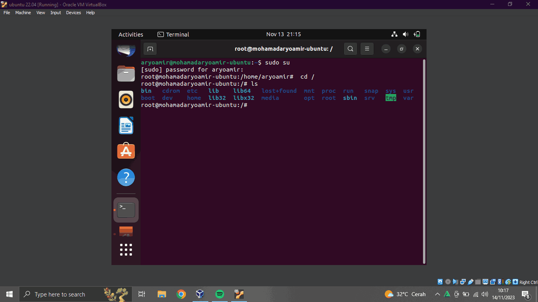Click the media directory in ls output
538x302 pixels.
[x=270, y=98]
